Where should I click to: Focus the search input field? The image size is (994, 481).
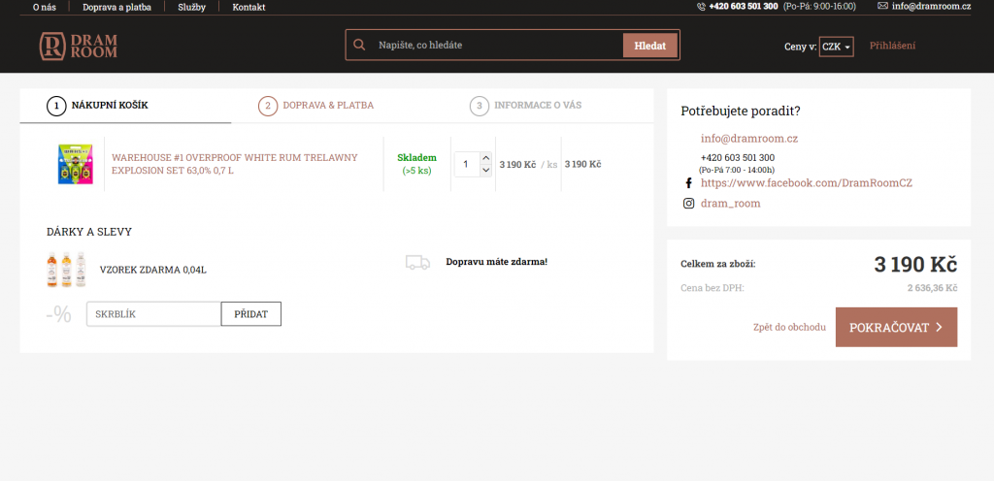point(498,46)
